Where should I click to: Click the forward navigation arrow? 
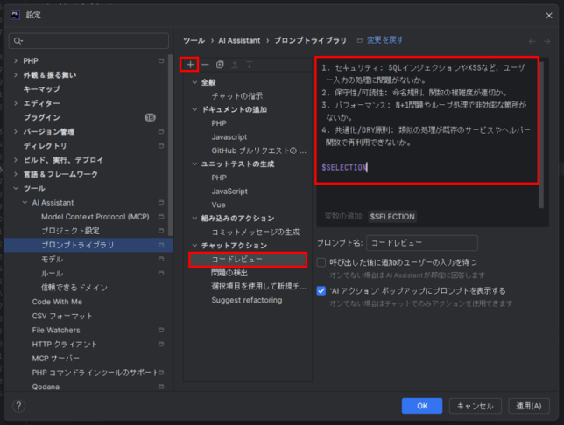click(548, 41)
